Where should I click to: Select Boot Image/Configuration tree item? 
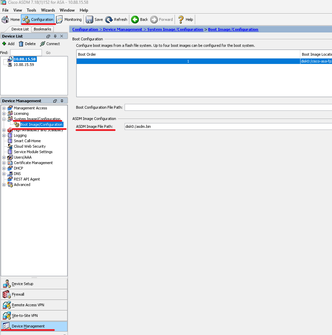(x=41, y=124)
